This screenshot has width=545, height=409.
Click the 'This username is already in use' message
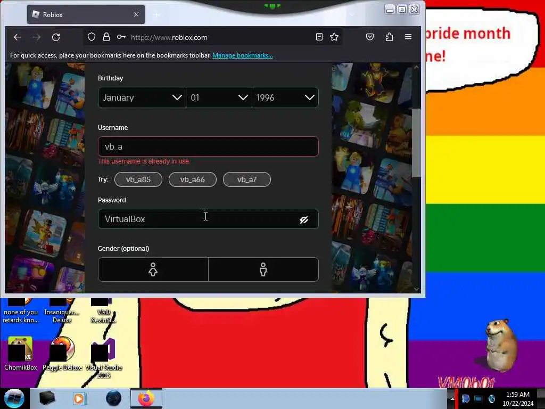tap(144, 161)
